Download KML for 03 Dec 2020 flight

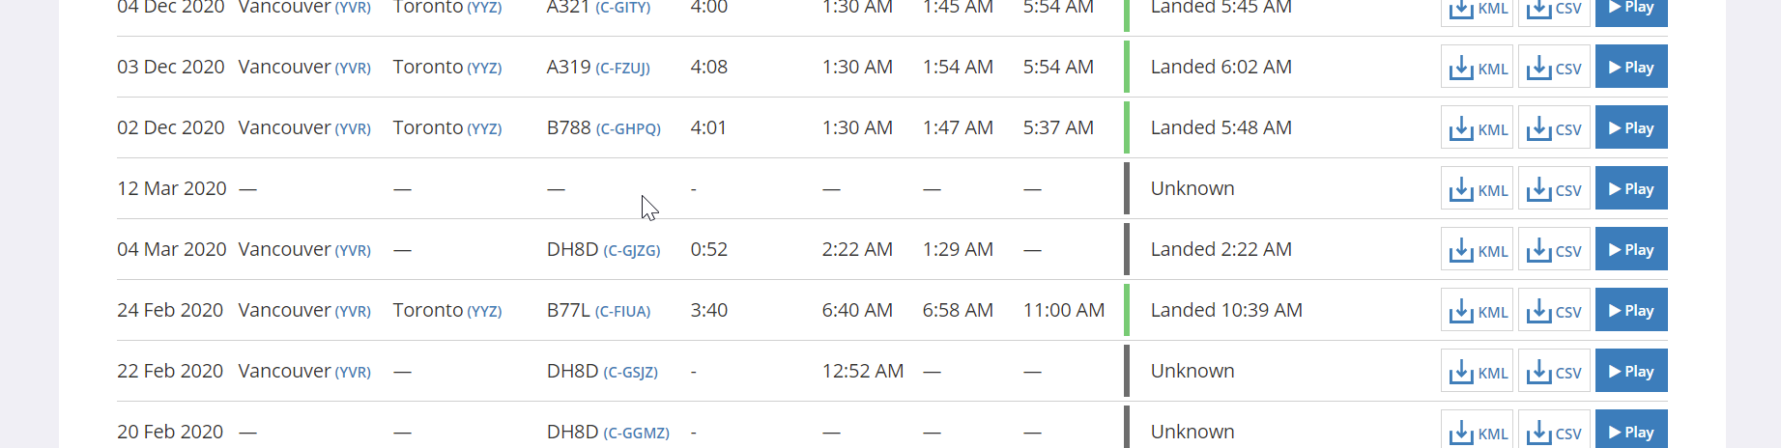click(1477, 68)
